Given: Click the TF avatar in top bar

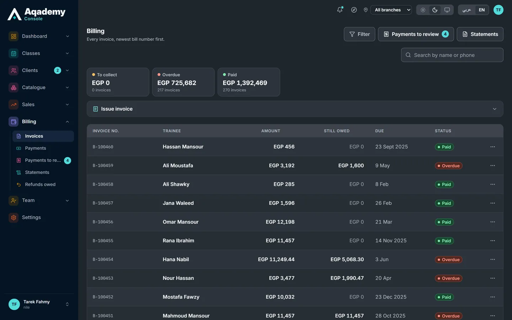Looking at the screenshot, I should [x=498, y=10].
